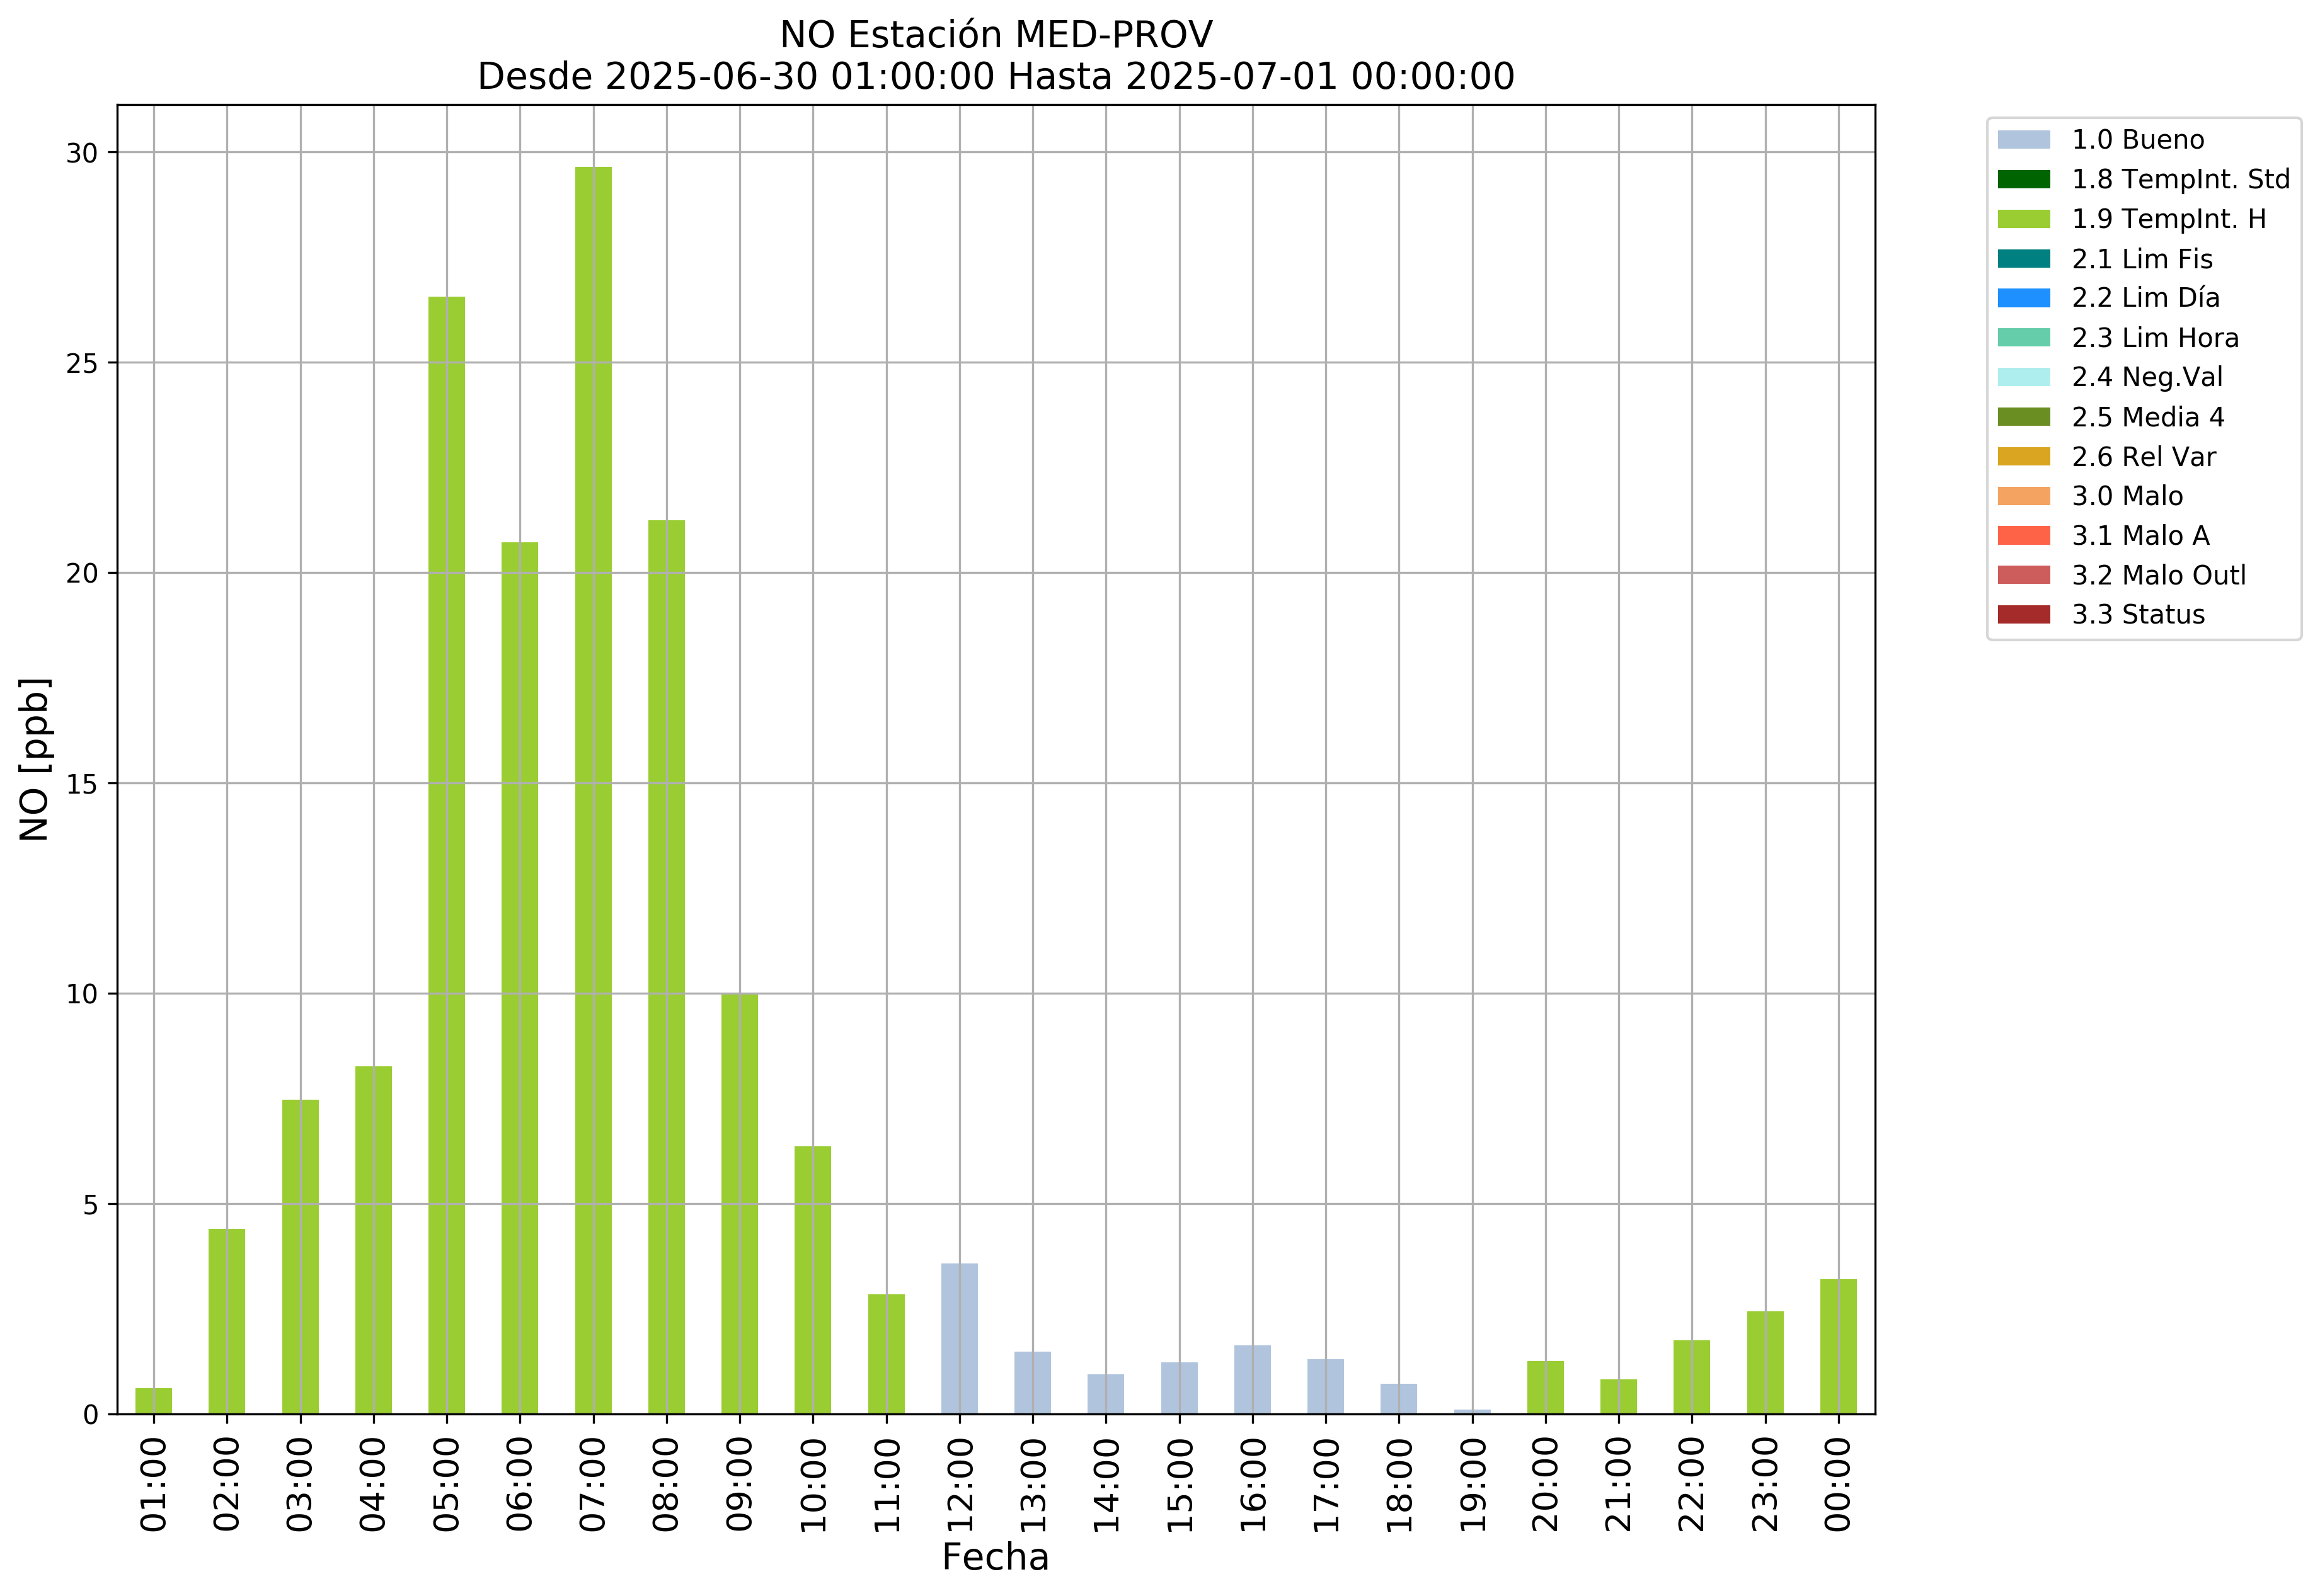Click the x-axis tick label '19:00'
Viewport: 2320px width, 1596px height.
tap(1473, 1485)
